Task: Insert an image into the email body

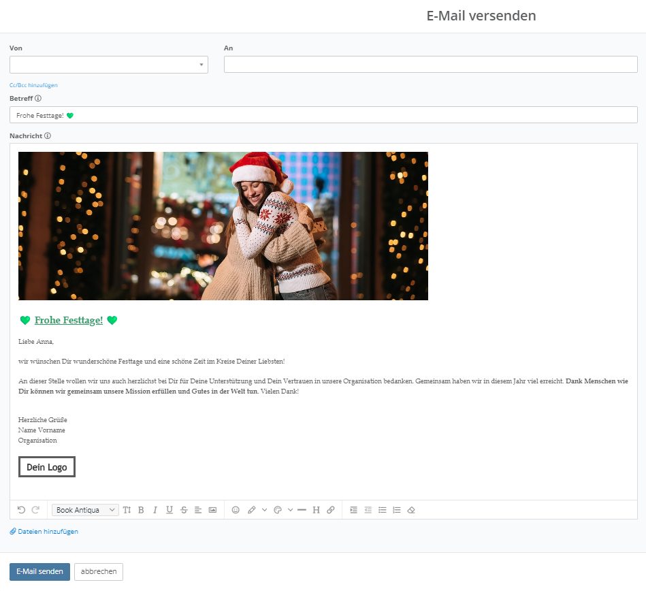Action: pyautogui.click(x=212, y=509)
